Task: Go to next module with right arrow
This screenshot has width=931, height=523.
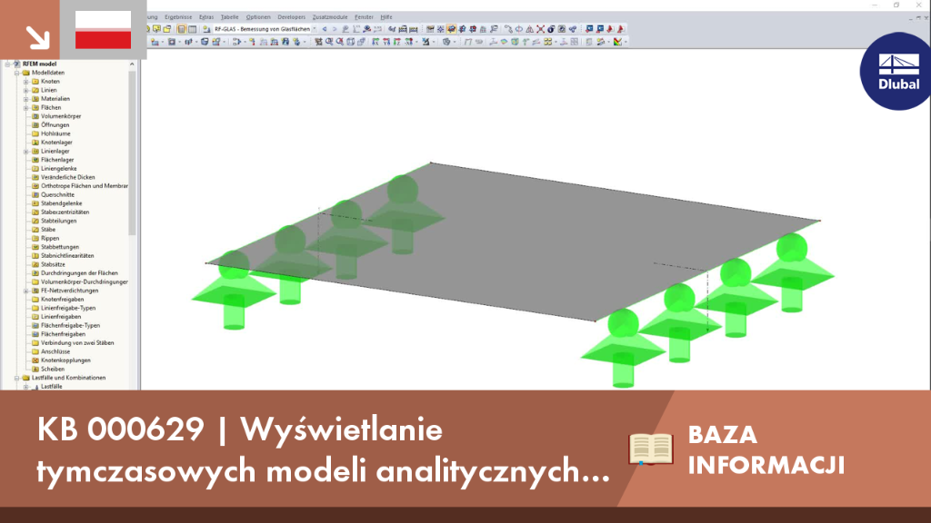Action: (x=335, y=29)
